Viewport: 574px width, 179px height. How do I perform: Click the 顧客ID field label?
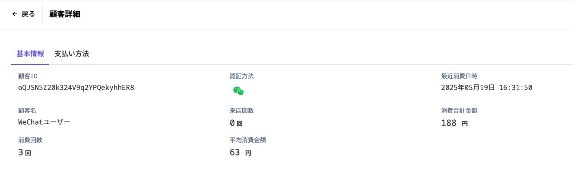tap(28, 76)
